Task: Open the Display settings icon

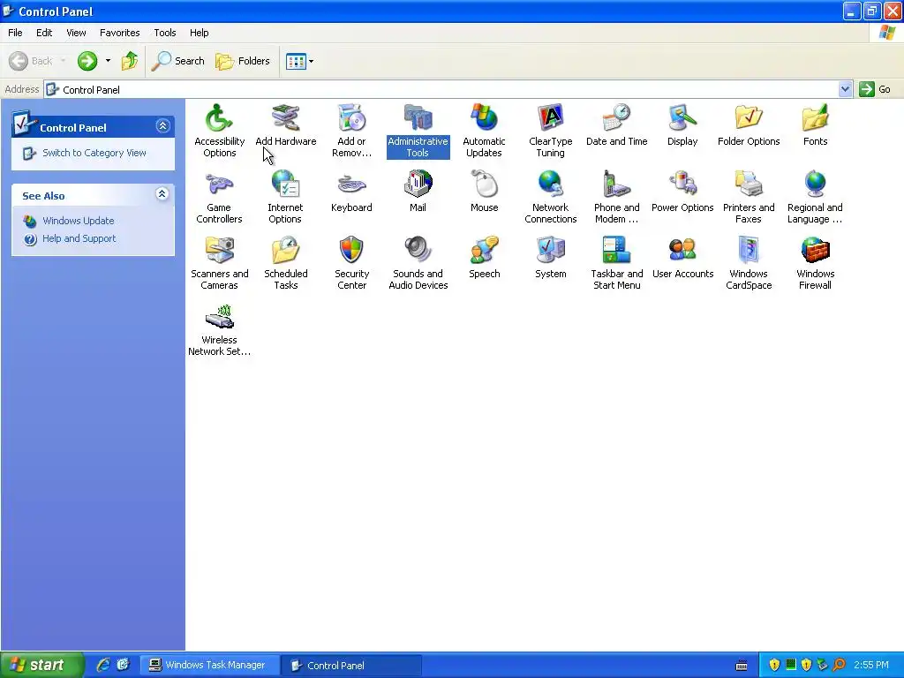Action: click(682, 118)
